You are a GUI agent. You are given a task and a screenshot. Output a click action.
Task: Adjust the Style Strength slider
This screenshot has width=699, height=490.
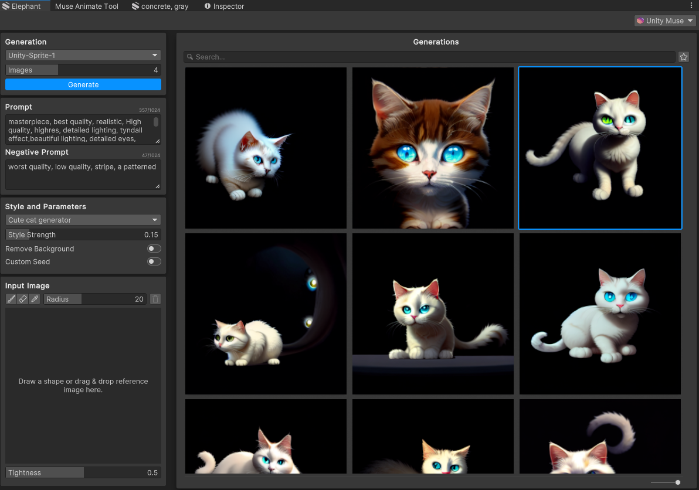tap(83, 235)
